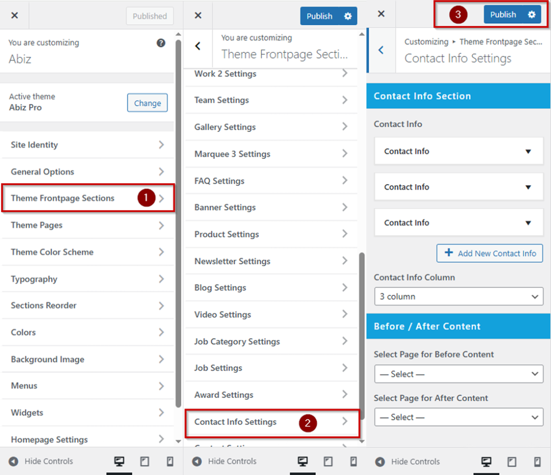Close the customizer in the leftmost panel
Image resolution: width=551 pixels, height=475 pixels.
[15, 16]
